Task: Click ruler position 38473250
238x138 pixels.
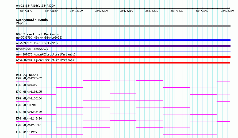Action: click(x=227, y=11)
